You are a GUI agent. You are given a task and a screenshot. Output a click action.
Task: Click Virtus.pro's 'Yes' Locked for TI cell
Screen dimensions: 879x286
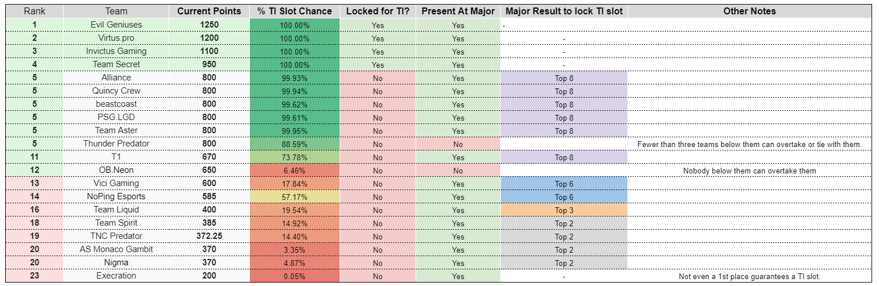[x=378, y=38]
